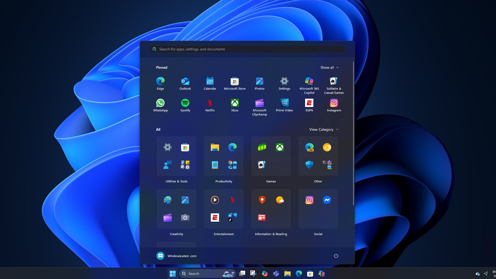496x279 pixels.
Task: Open the pinned Calendar app
Action: (x=210, y=84)
